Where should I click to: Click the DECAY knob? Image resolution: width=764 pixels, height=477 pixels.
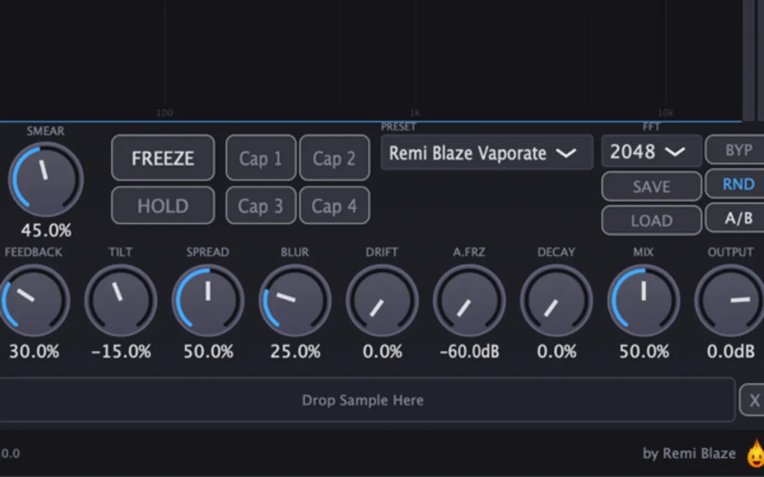(x=556, y=301)
